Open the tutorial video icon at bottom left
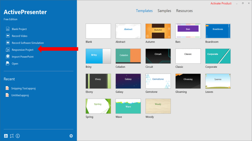Image resolution: width=252 pixels, height=141 pixels. click(6, 136)
